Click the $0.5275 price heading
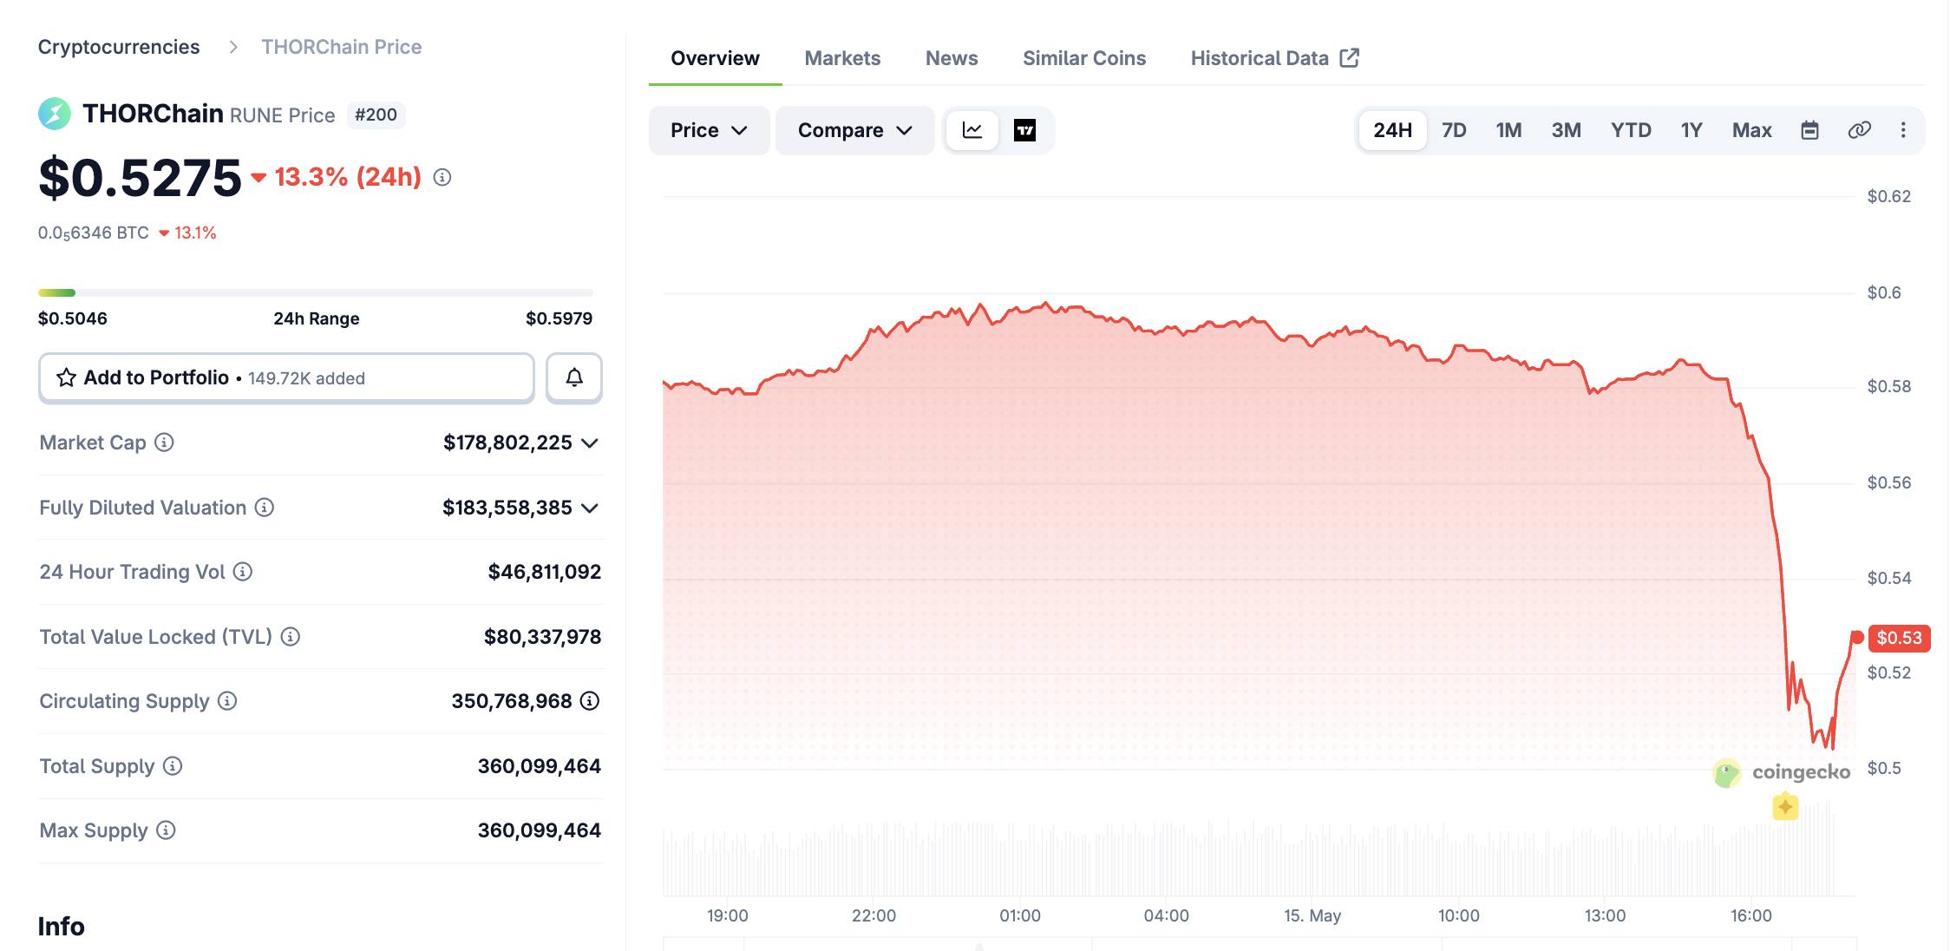Viewport: 1950px width, 951px height. [140, 177]
